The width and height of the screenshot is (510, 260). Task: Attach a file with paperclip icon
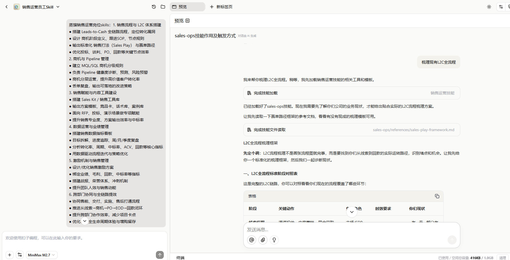click(x=263, y=240)
